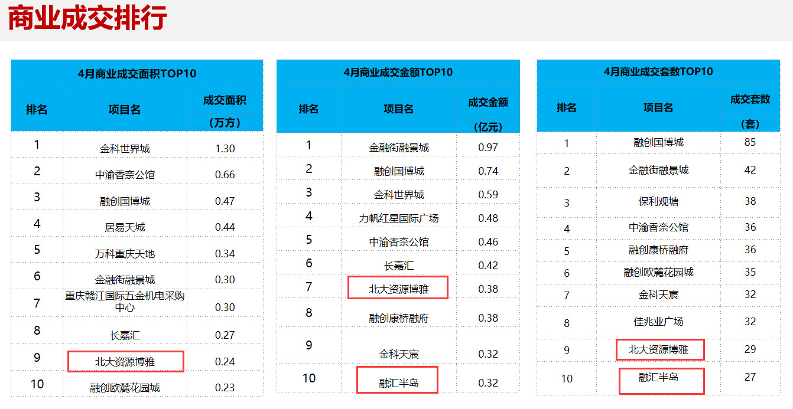Select the heading 4月商业成交金额TOP10
This screenshot has width=793, height=409.
tap(398, 72)
